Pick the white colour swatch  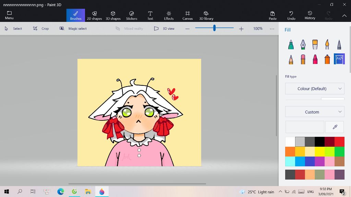tap(290, 142)
